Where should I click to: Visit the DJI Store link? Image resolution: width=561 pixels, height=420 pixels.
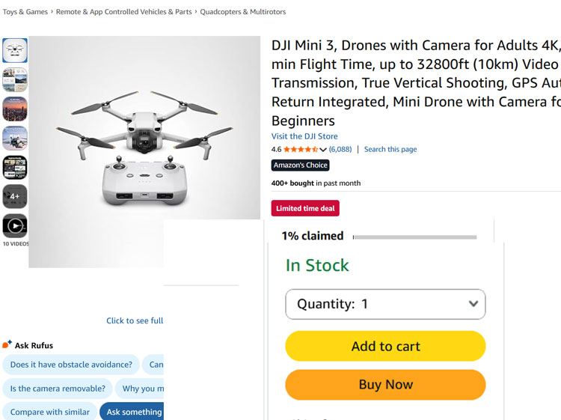tap(304, 136)
